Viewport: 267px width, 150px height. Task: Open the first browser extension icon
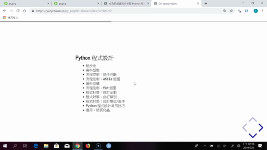pos(239,11)
